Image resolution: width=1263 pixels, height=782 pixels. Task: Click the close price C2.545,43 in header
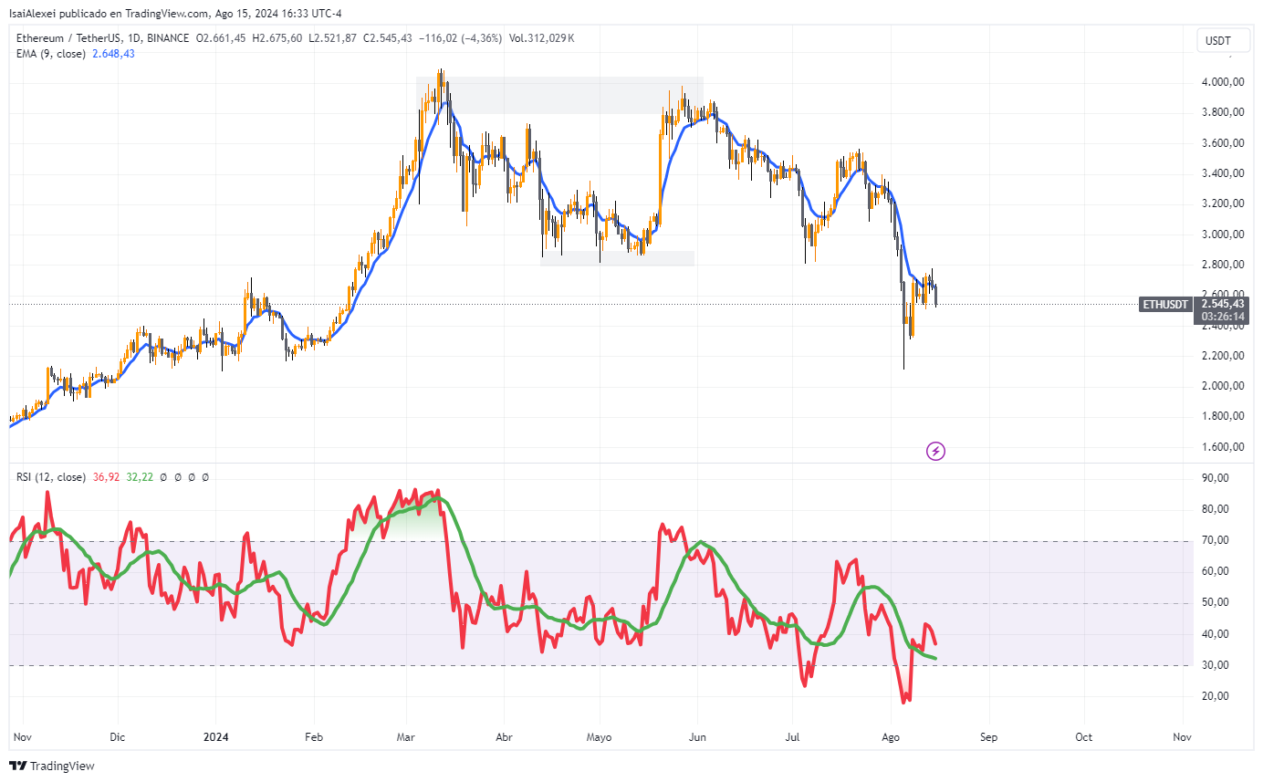coord(388,37)
